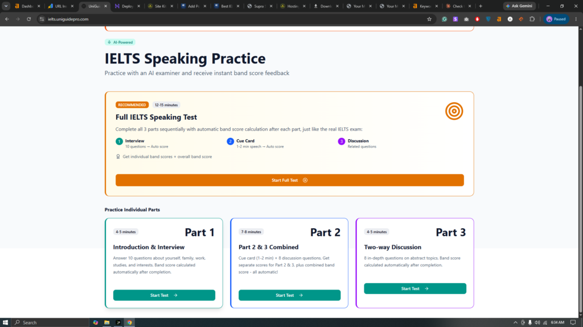Click the Ask Gemini button

point(519,6)
